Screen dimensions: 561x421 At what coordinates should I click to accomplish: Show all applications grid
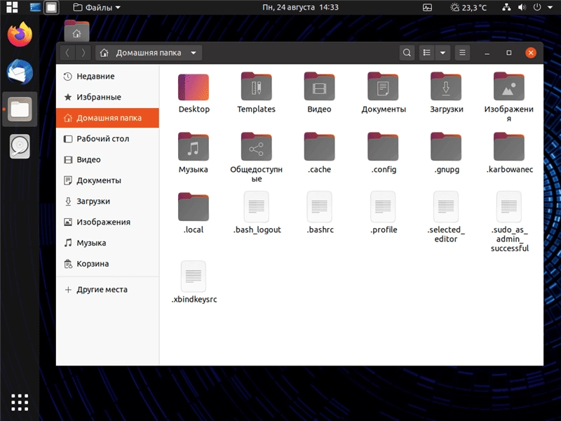(20, 402)
